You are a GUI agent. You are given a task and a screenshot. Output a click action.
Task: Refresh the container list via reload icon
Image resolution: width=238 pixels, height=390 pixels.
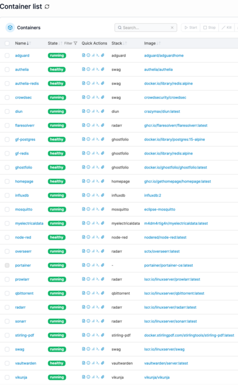(x=47, y=7)
